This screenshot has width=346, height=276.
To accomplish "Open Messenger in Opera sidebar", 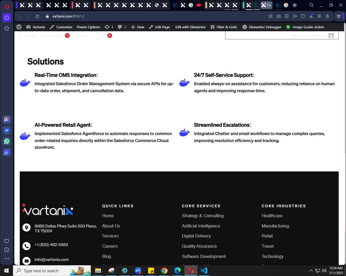I will (x=7, y=130).
